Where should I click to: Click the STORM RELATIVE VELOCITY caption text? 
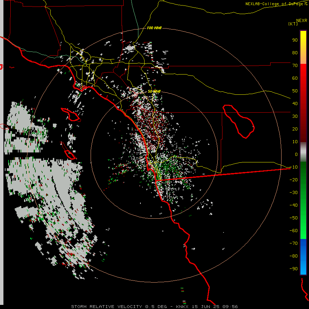106,307
